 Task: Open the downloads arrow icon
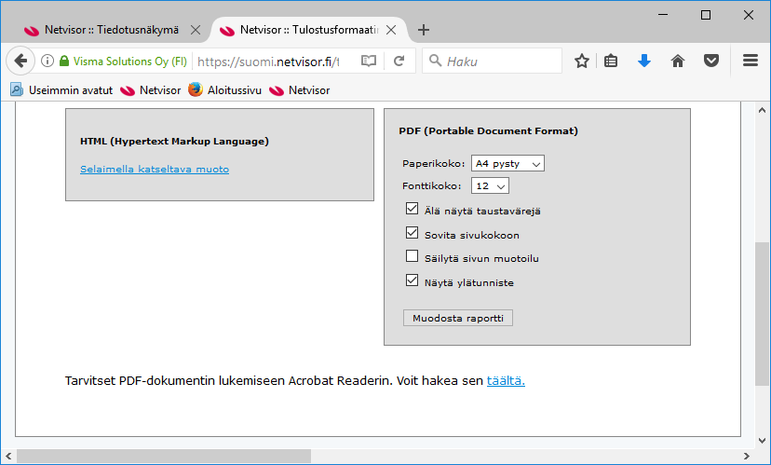click(644, 62)
